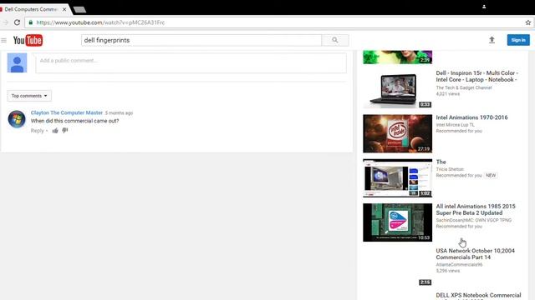This screenshot has width=535, height=300.
Task: Click the '4,021 views' text
Action: tap(448, 94)
